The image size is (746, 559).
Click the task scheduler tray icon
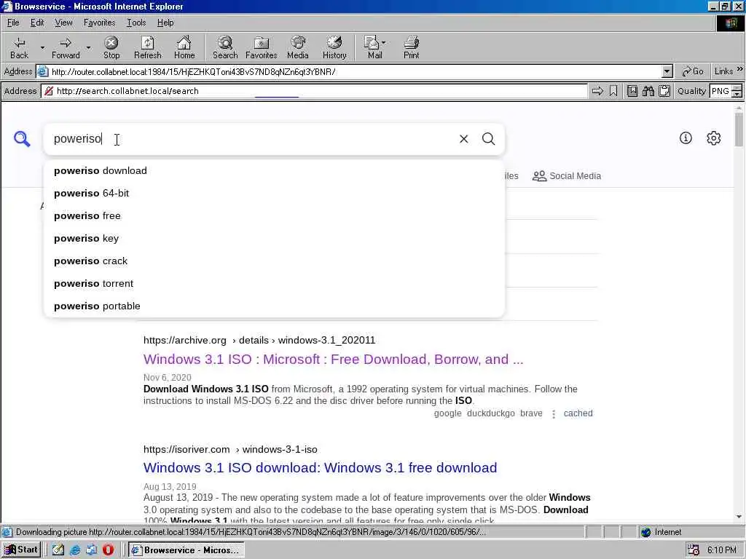[694, 550]
